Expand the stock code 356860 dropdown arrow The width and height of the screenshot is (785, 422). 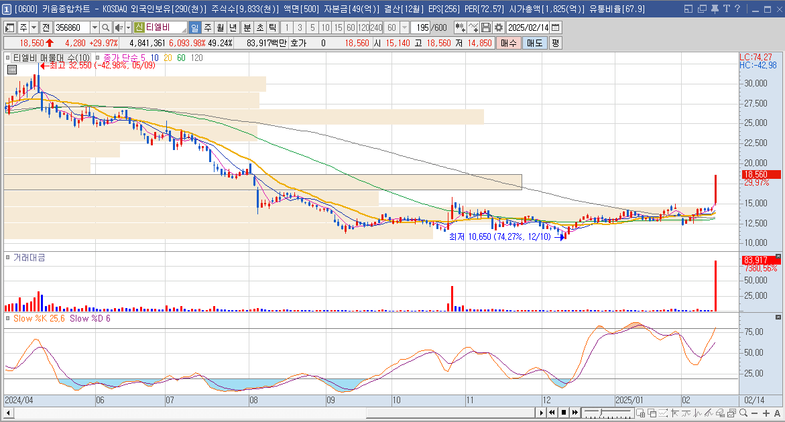95,27
